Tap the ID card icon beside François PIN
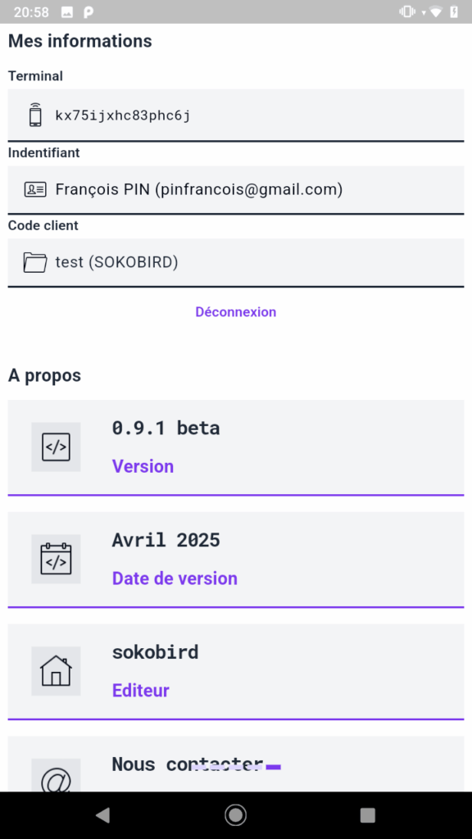Image resolution: width=472 pixels, height=839 pixels. [35, 189]
